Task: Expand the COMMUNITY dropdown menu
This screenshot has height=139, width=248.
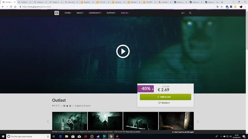Action: click(95, 13)
